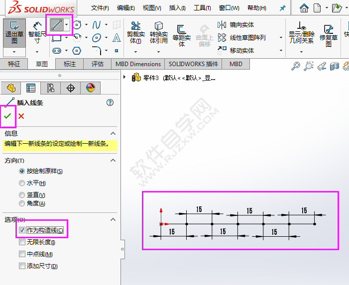
Task: Enable 中点线 (Midpoint line) checkbox
Action: (22, 254)
